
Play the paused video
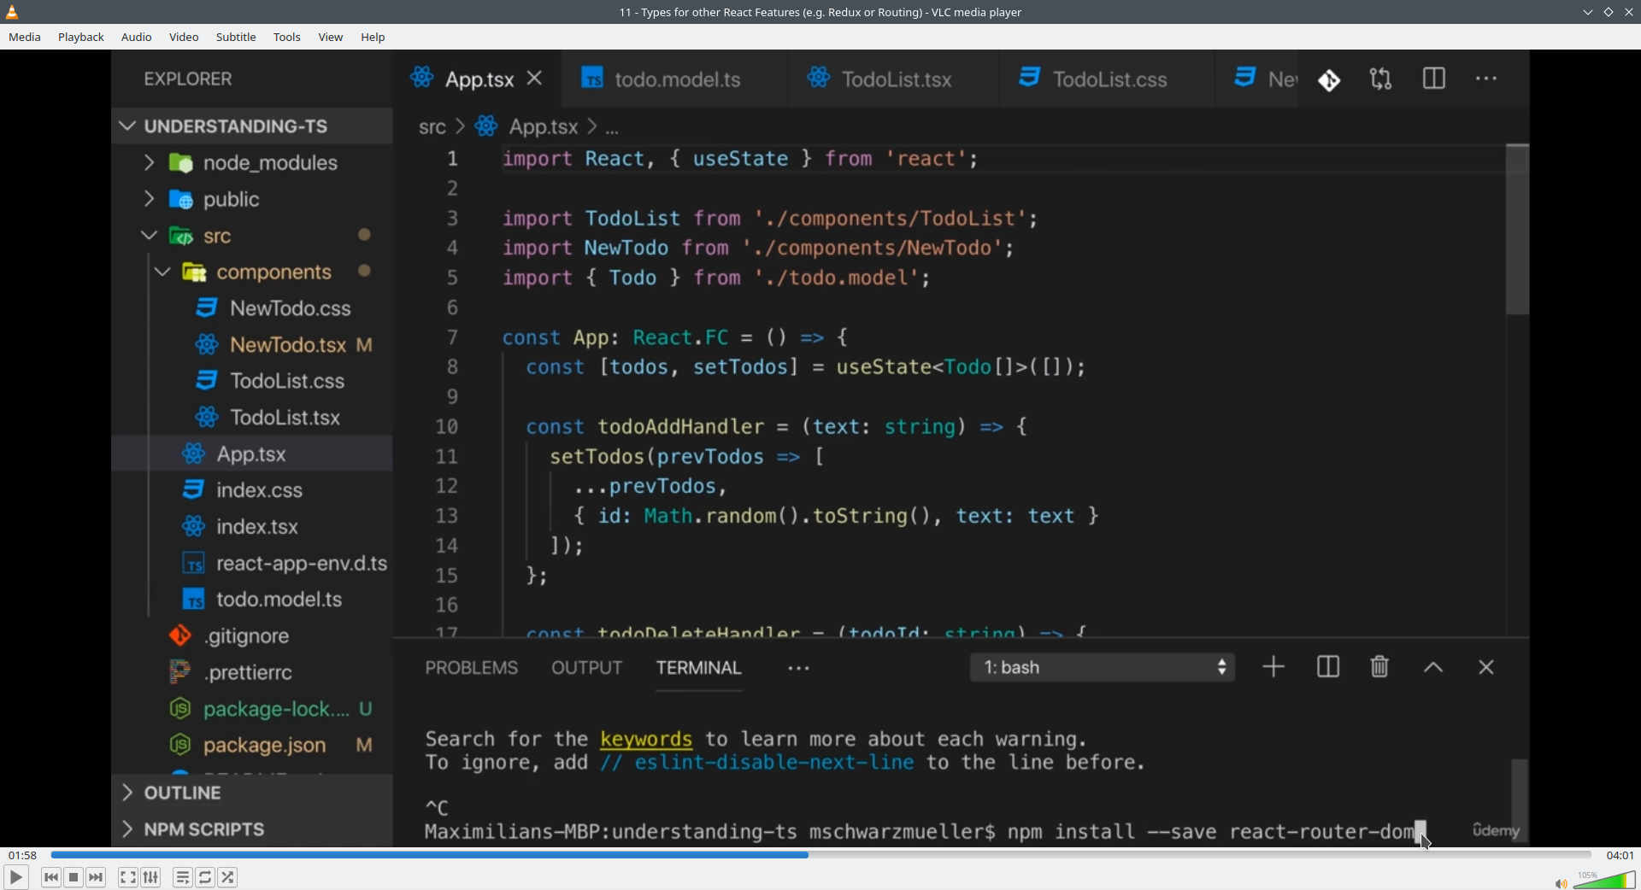click(x=15, y=877)
